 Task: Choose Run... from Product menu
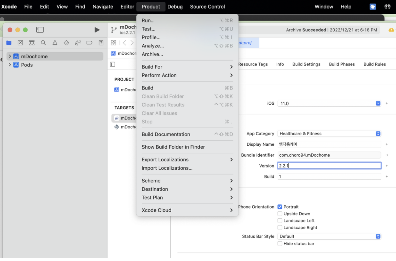coord(187,20)
